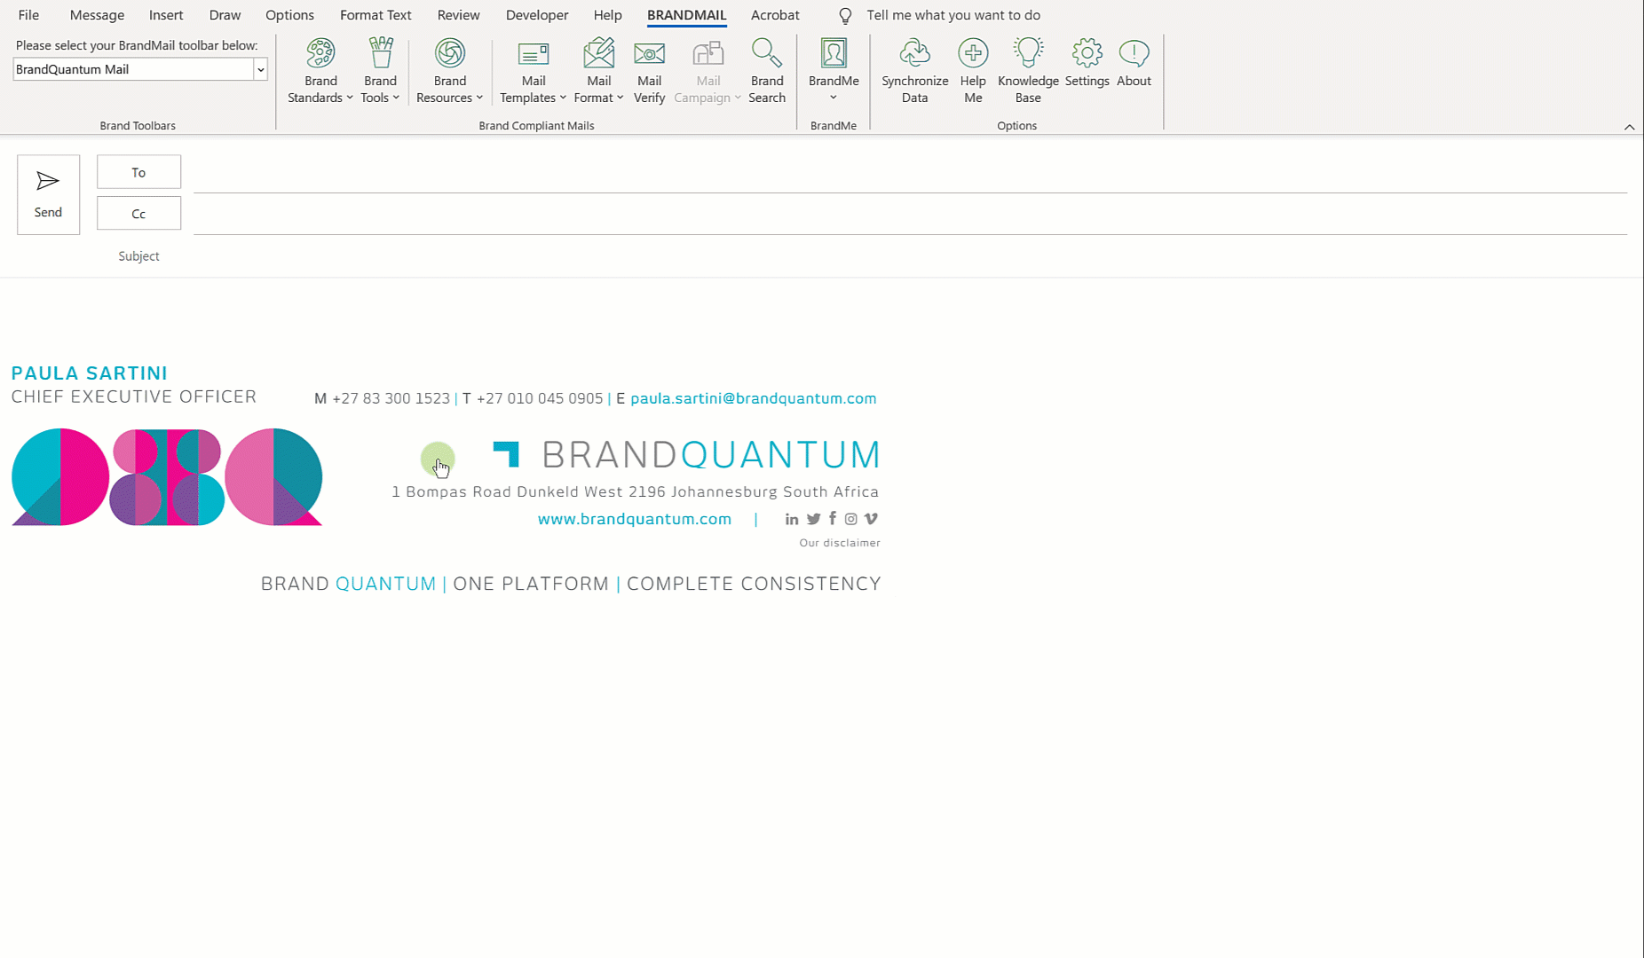Viewport: 1644px width, 958px height.
Task: Launch the Brand Search tool
Action: point(767,71)
